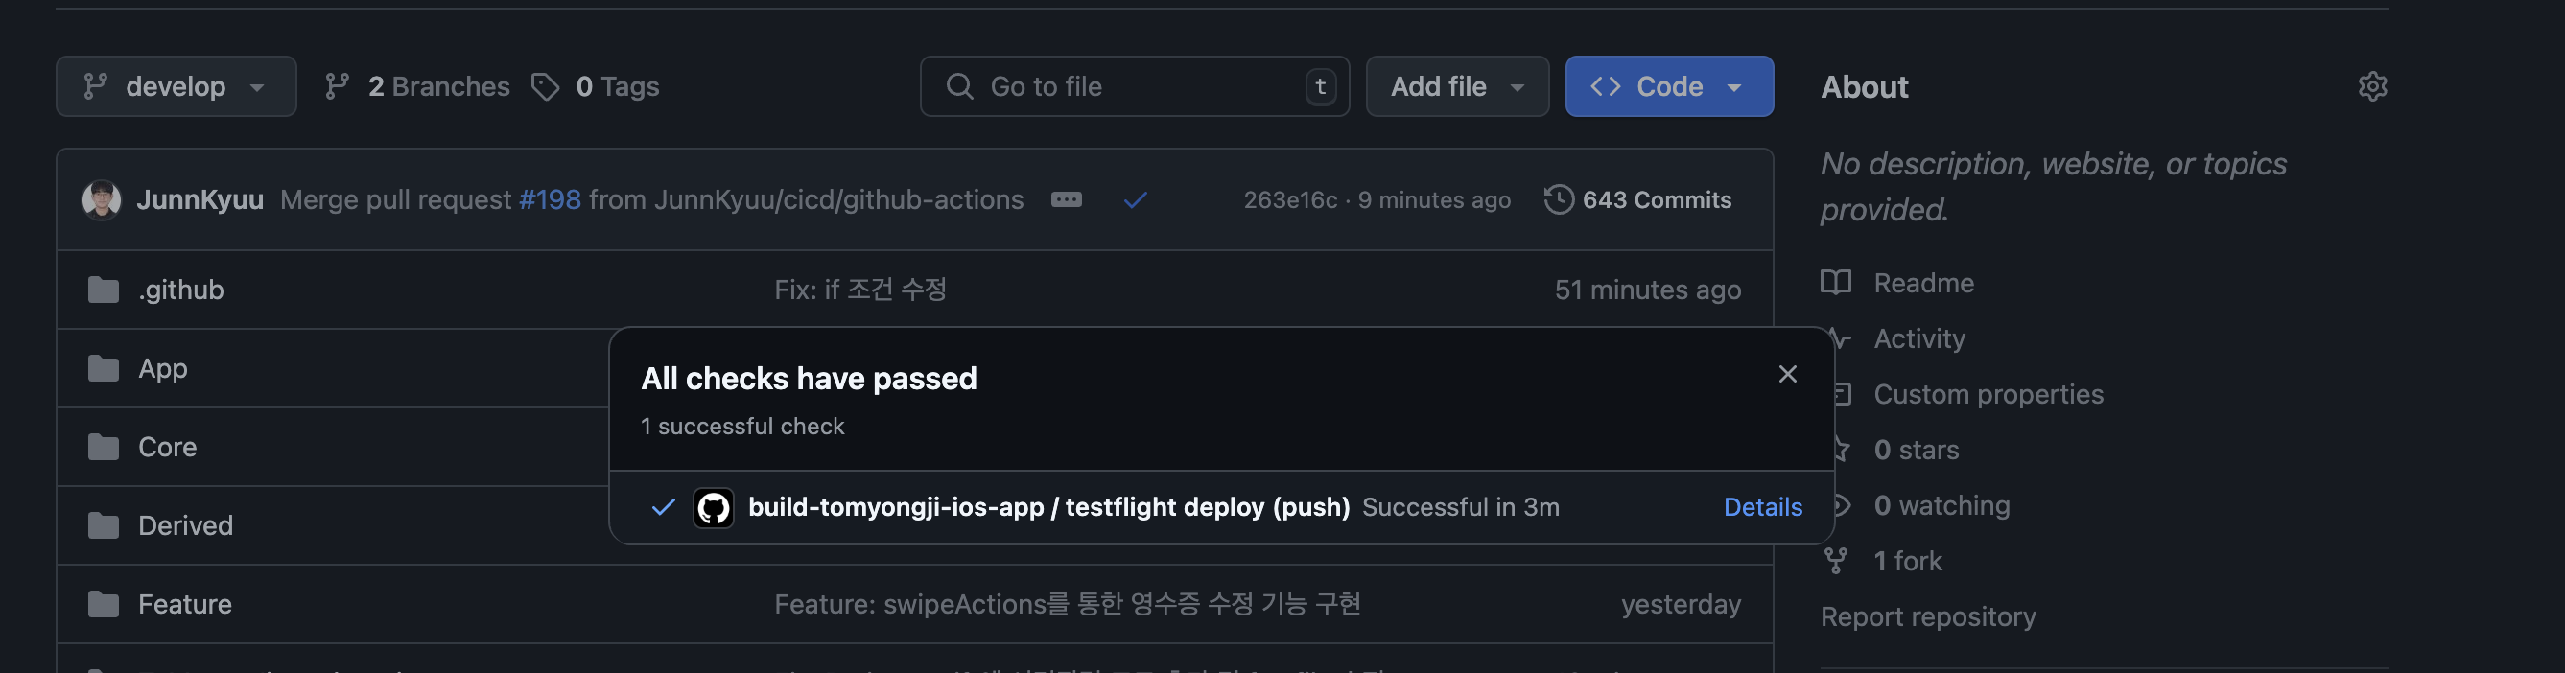Open the develop branch dropdown
This screenshot has height=673, width=2565.
(x=176, y=86)
